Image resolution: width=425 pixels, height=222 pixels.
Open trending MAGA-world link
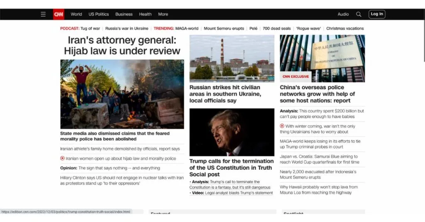coord(187,29)
